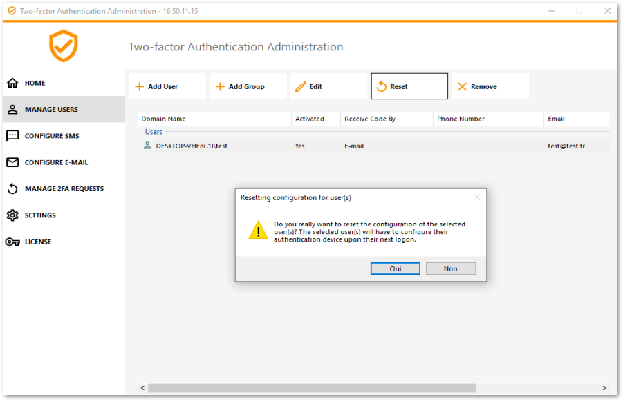Click the user icon beside DESKTOP-VHE8C1I\test
Viewport: 623px width, 401px height.
[x=147, y=146]
